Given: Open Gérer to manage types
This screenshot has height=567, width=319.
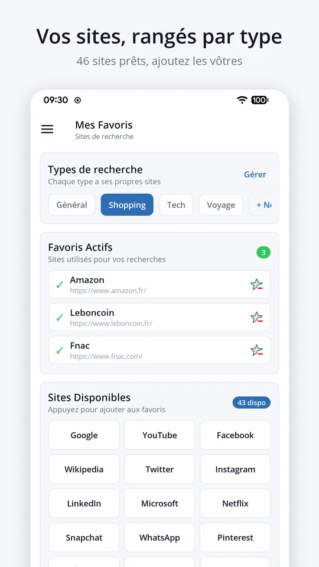Looking at the screenshot, I should (255, 174).
